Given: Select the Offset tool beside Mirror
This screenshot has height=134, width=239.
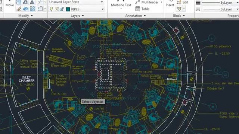Looking at the screenshot, I should pyautogui.click(x=25, y=2).
